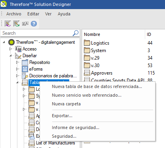Select List of Manufacturers in tree
This screenshot has width=165, height=148.
point(55,143)
